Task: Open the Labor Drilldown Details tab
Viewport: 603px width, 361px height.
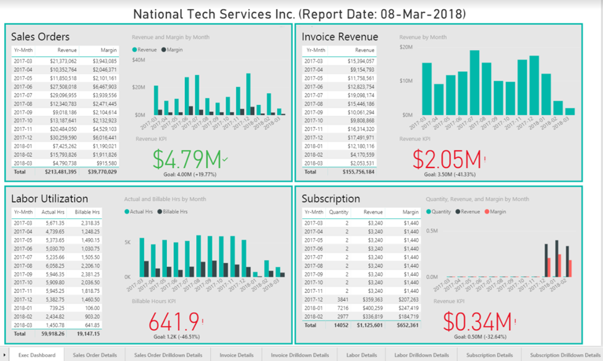Action: pos(422,355)
